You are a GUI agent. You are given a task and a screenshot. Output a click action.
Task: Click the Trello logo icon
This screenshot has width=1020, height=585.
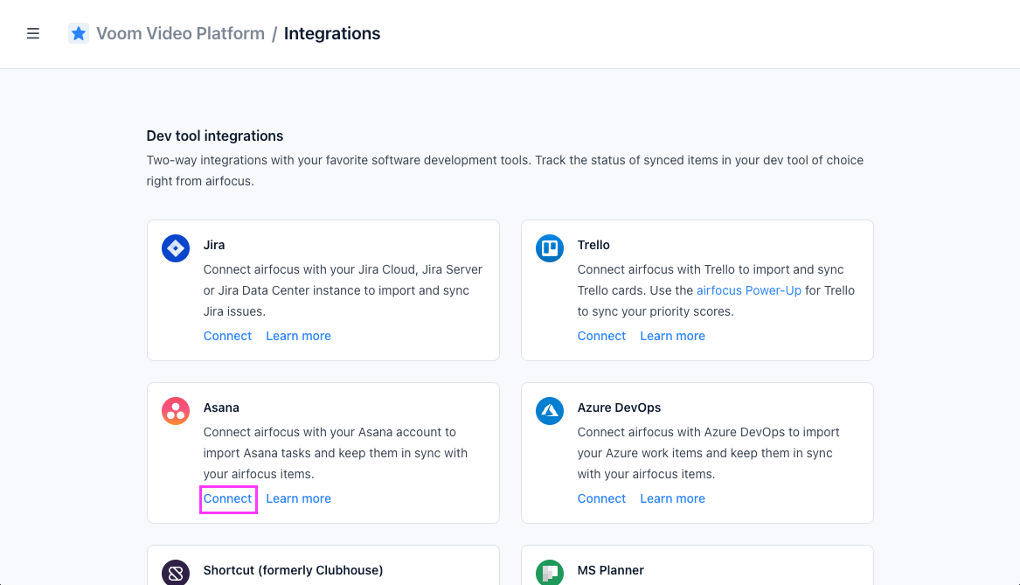coord(550,248)
